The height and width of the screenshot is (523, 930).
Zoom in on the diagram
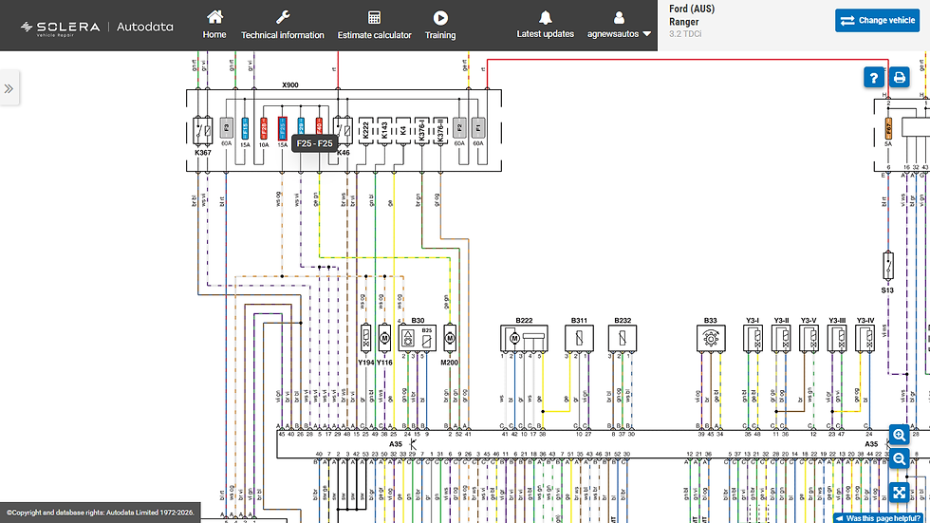pyautogui.click(x=900, y=436)
